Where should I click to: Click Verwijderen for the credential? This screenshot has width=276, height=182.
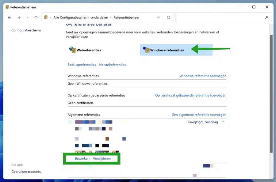pos(102,158)
